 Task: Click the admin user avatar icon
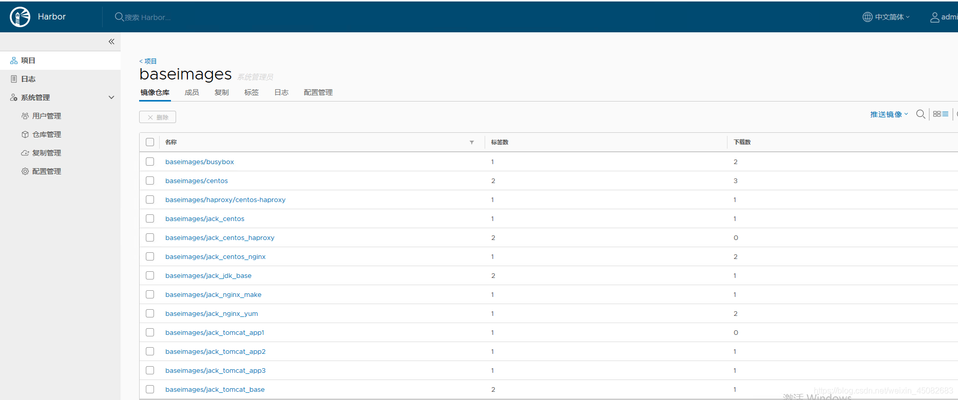coord(935,17)
